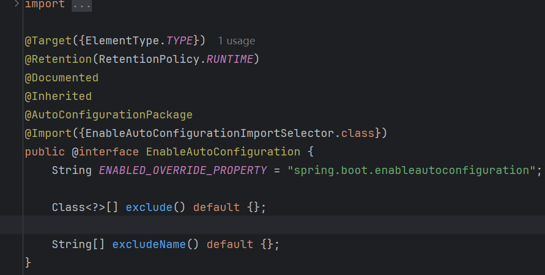Click the @Inherited annotation
This screenshot has width=545, height=275.
58,96
